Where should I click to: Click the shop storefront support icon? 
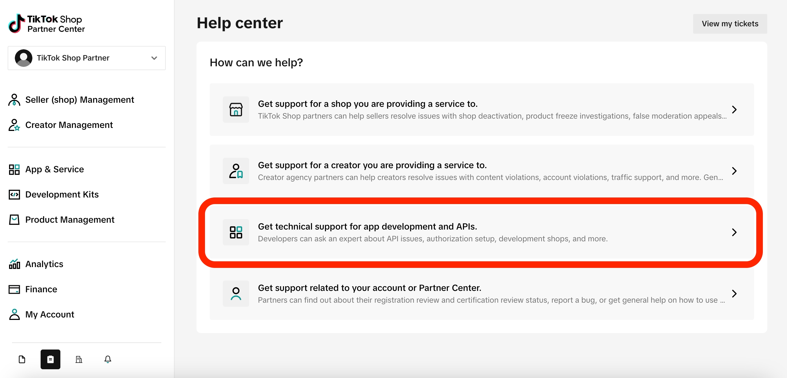click(x=236, y=110)
